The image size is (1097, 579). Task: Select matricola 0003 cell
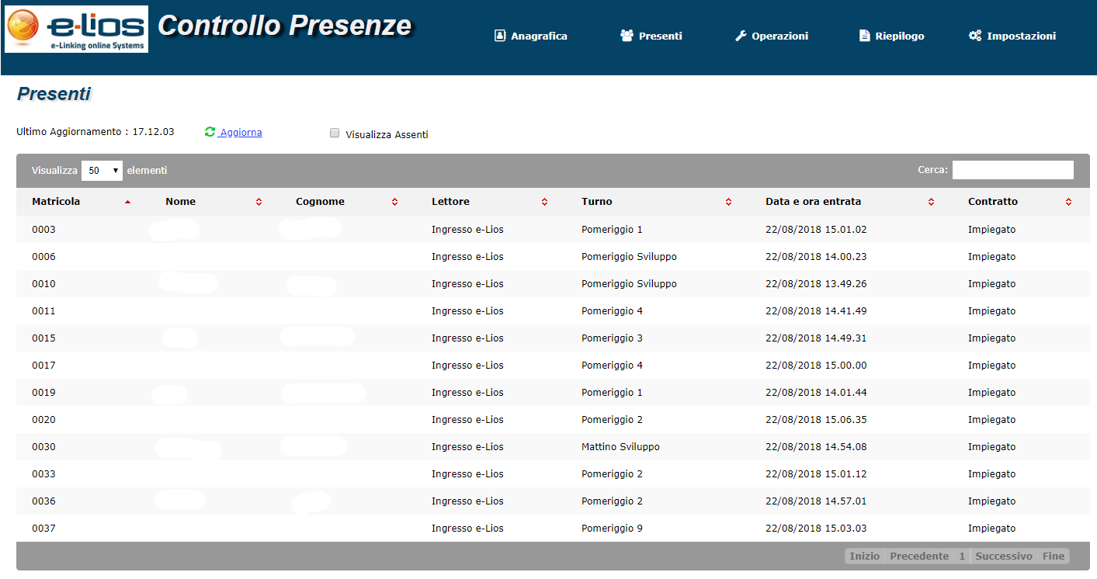(43, 230)
